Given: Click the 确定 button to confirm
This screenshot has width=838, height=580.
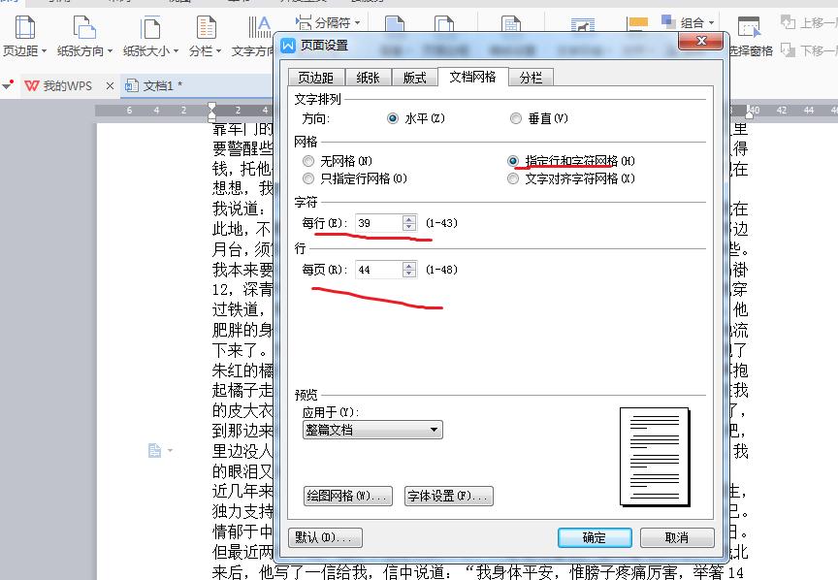Looking at the screenshot, I should (x=595, y=537).
